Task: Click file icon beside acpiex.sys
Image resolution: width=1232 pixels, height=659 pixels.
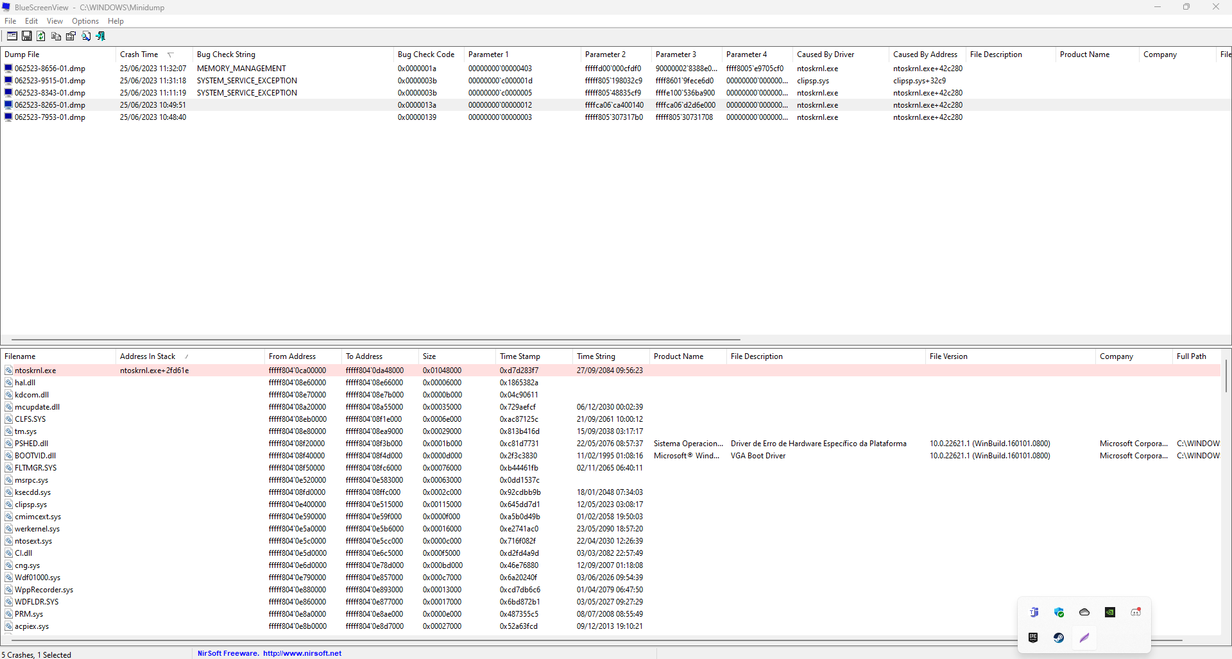Action: (x=8, y=626)
